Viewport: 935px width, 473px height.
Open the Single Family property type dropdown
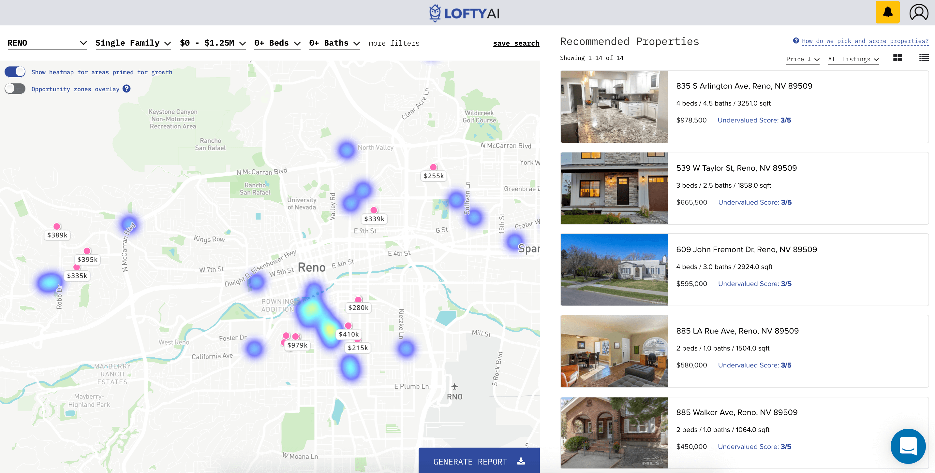coord(133,43)
